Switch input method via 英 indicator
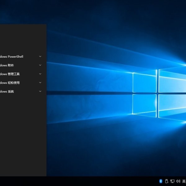 coord(184,181)
